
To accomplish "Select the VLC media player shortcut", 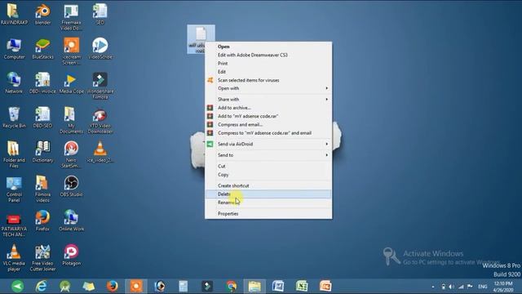I will pyautogui.click(x=14, y=258).
